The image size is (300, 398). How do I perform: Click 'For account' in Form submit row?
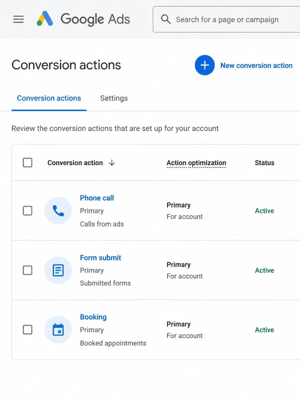[x=185, y=276]
